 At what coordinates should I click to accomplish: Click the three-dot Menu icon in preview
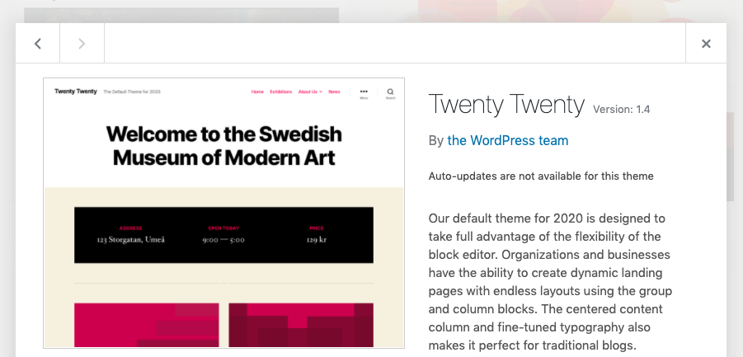tap(364, 92)
